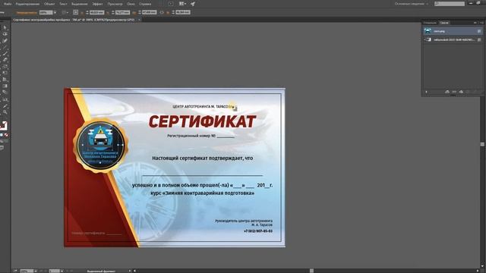Open the Arrange Documents icon
Image resolution: width=486 pixels, height=273 pixels.
[x=182, y=4]
